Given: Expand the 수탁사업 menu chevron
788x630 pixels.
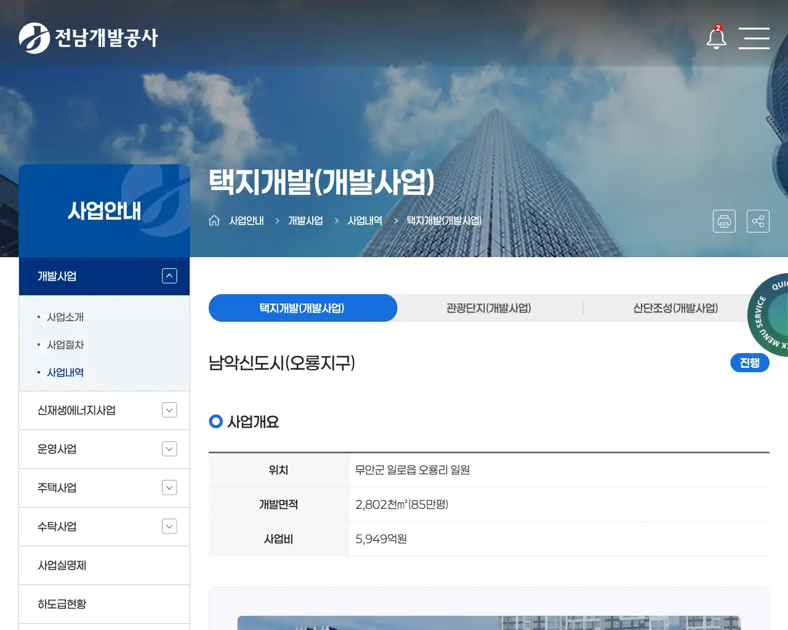Looking at the screenshot, I should point(169,527).
